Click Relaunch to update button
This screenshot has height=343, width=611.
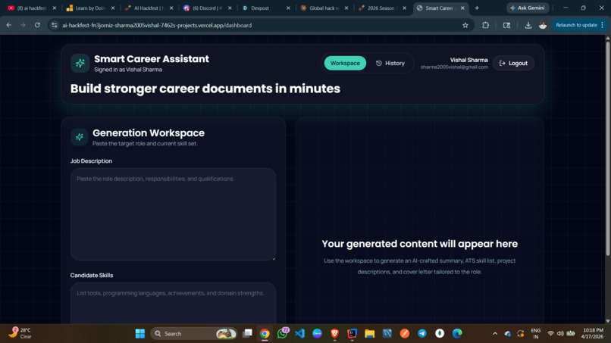pos(576,25)
